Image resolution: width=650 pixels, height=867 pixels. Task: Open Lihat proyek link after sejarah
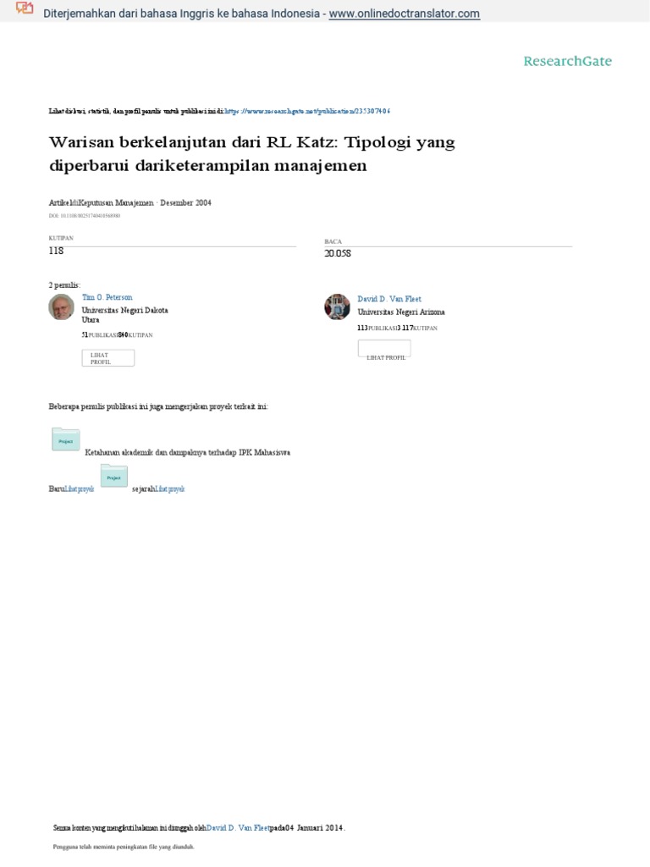pyautogui.click(x=169, y=489)
